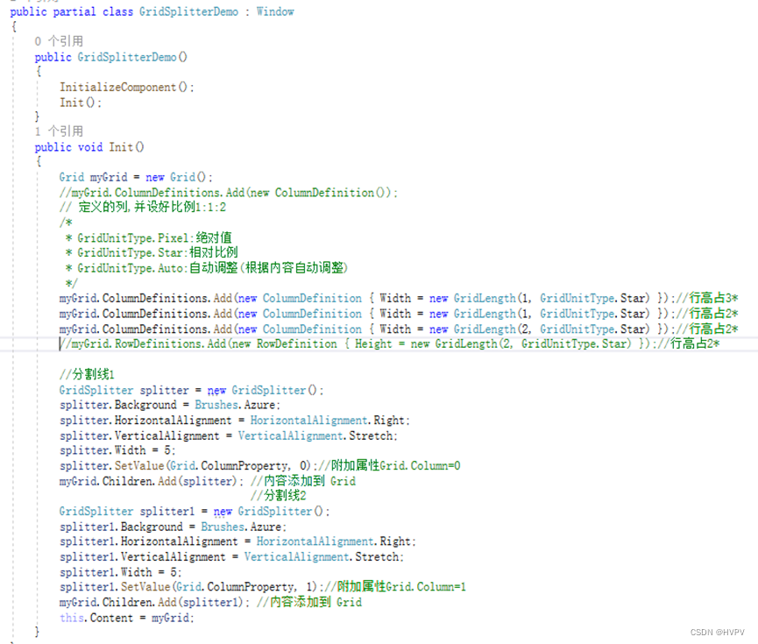Click the 'splitter1.SetValue(Grid.ColumnProperty, 1)' line

263,586
